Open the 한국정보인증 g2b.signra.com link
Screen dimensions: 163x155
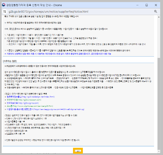point(23,103)
